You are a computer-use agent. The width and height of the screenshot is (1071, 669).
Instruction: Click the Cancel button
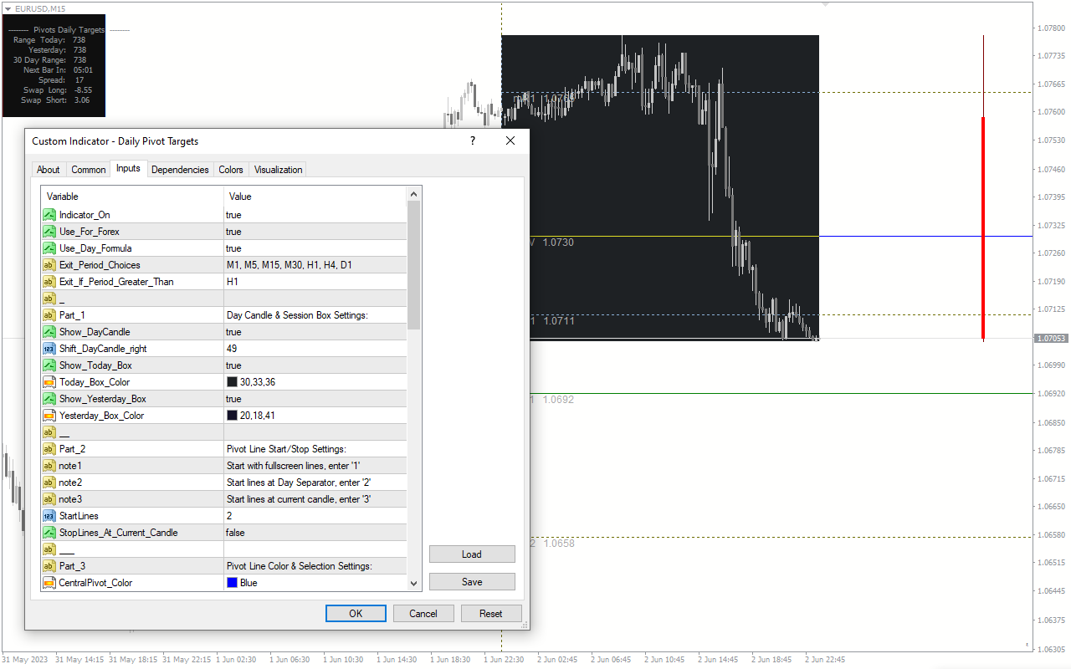pos(423,614)
